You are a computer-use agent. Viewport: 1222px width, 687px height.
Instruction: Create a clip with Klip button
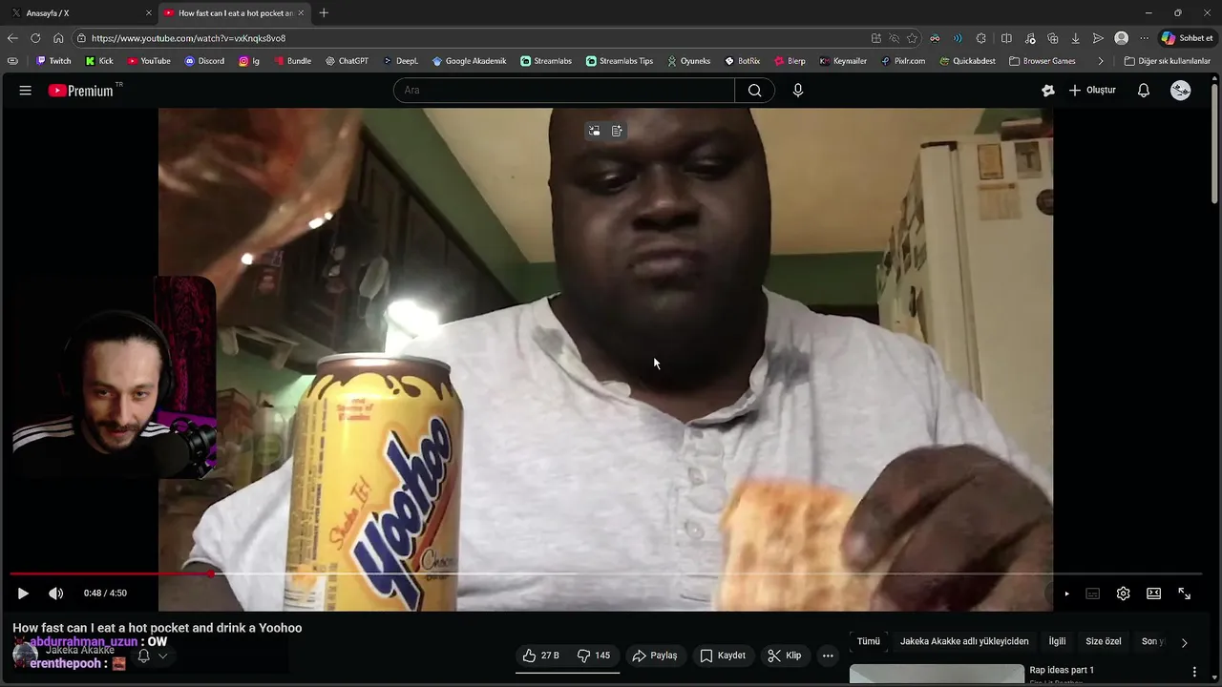click(x=785, y=656)
